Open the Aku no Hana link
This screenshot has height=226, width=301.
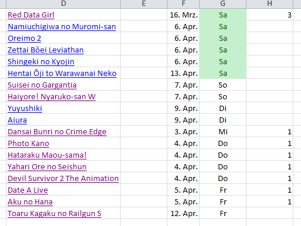(30, 202)
